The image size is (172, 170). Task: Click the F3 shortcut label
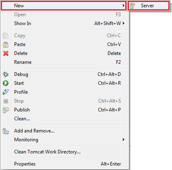[118, 15]
